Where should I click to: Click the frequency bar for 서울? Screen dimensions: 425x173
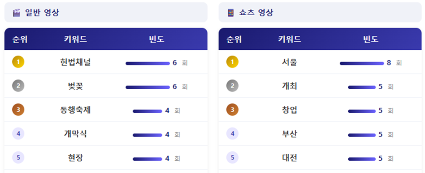coord(361,63)
